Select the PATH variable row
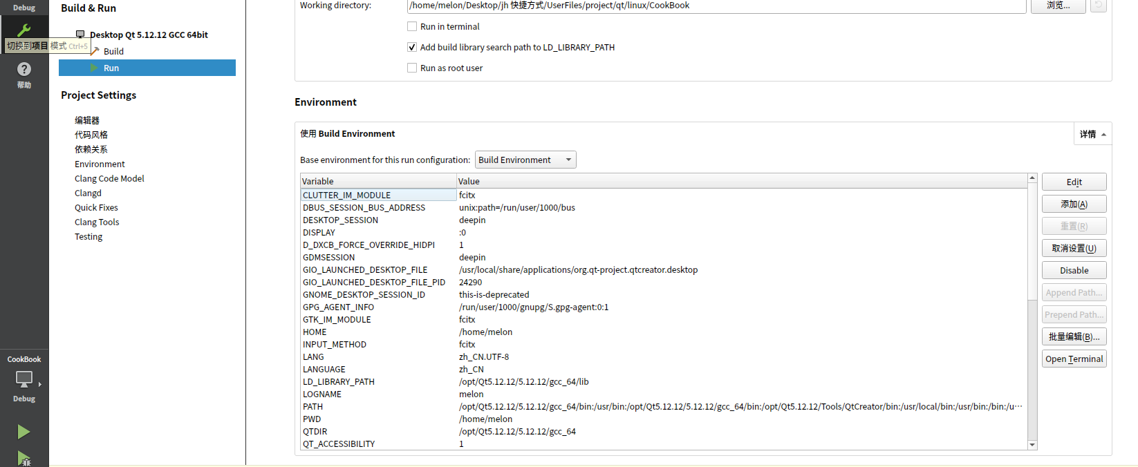 [x=664, y=406]
